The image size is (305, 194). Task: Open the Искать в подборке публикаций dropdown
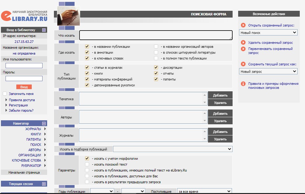(173, 149)
